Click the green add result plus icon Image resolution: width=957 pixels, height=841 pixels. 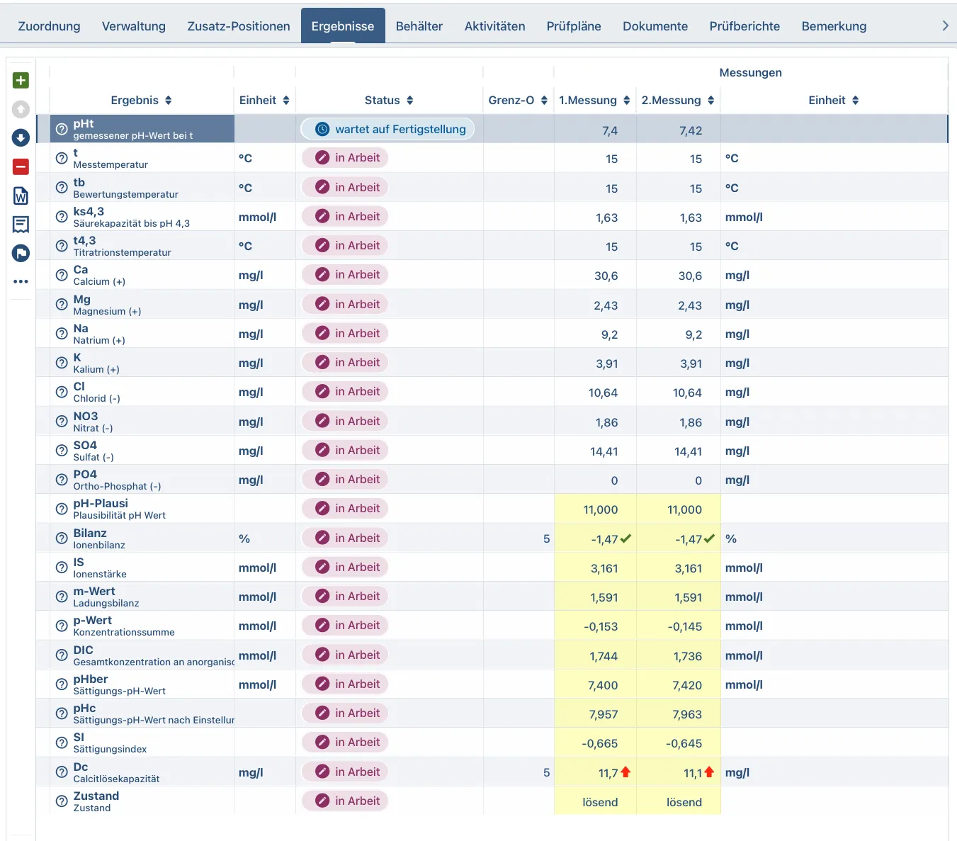[21, 81]
